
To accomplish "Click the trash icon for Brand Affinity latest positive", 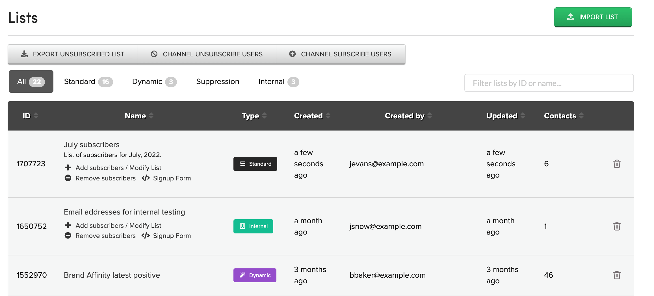I will point(617,275).
